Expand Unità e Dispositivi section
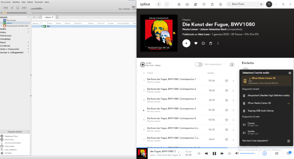The image size is (294, 159). click(x=28, y=49)
